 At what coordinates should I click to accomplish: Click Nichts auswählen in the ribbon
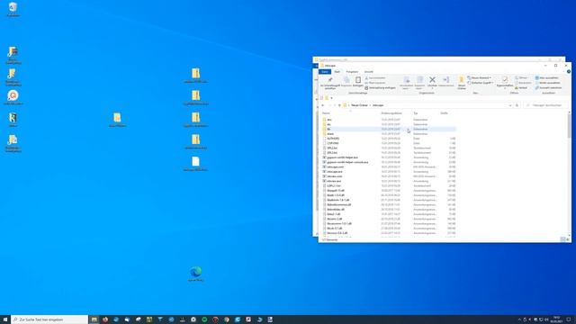[x=547, y=83]
